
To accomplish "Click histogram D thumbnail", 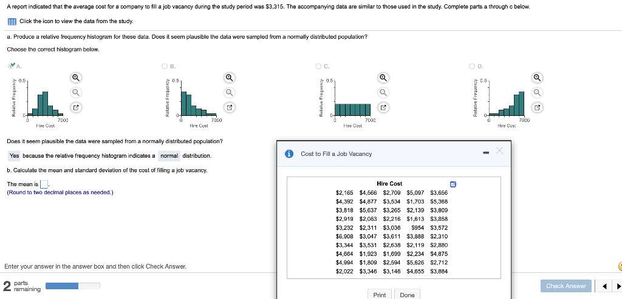I will coord(502,102).
